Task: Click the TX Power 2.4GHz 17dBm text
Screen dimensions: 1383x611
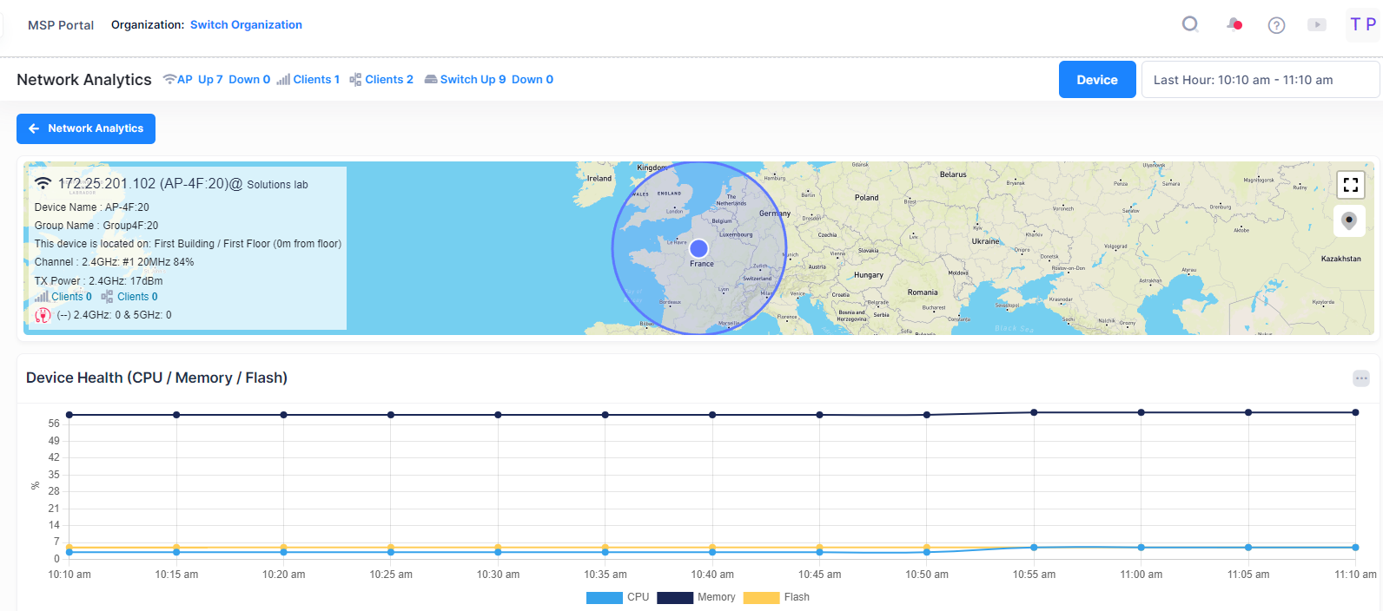Action: coord(98,281)
